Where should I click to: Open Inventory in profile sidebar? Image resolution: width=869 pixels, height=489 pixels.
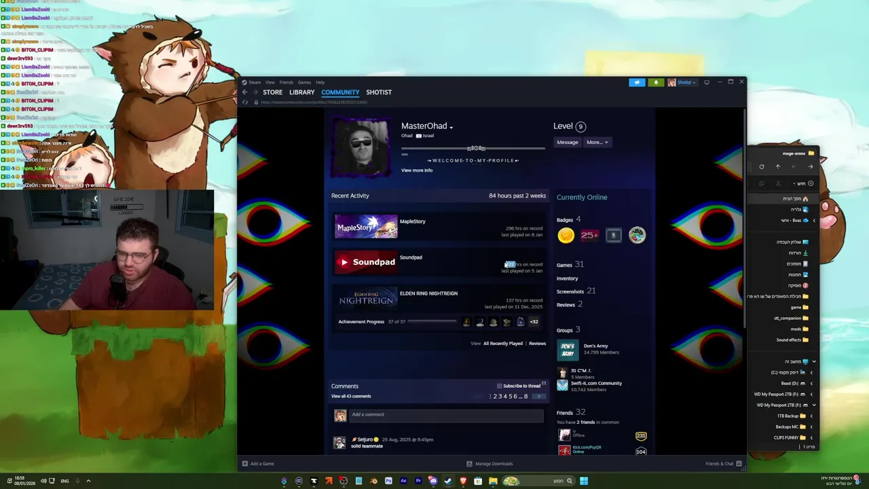[568, 278]
